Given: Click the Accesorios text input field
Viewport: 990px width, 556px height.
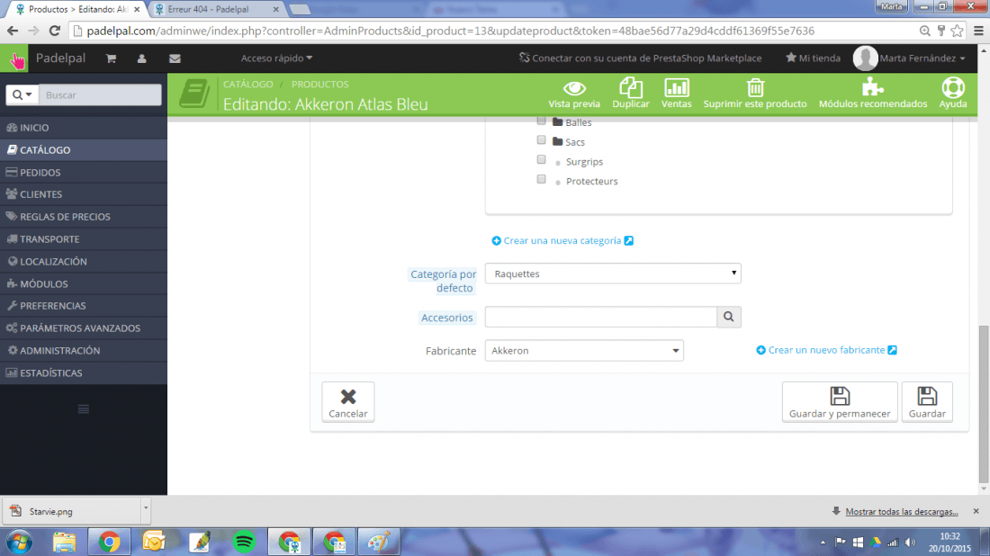Looking at the screenshot, I should pos(601,317).
